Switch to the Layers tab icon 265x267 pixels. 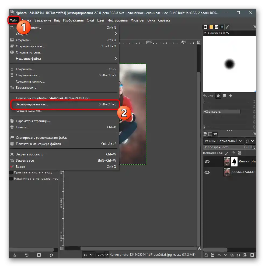(205, 134)
